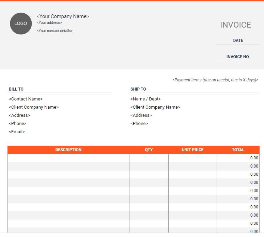Click the <Your address> placeholder
Viewport: 264px width, 237px height.
(x=49, y=22)
